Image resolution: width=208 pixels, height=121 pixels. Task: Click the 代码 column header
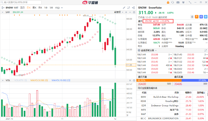click(x=144, y=92)
